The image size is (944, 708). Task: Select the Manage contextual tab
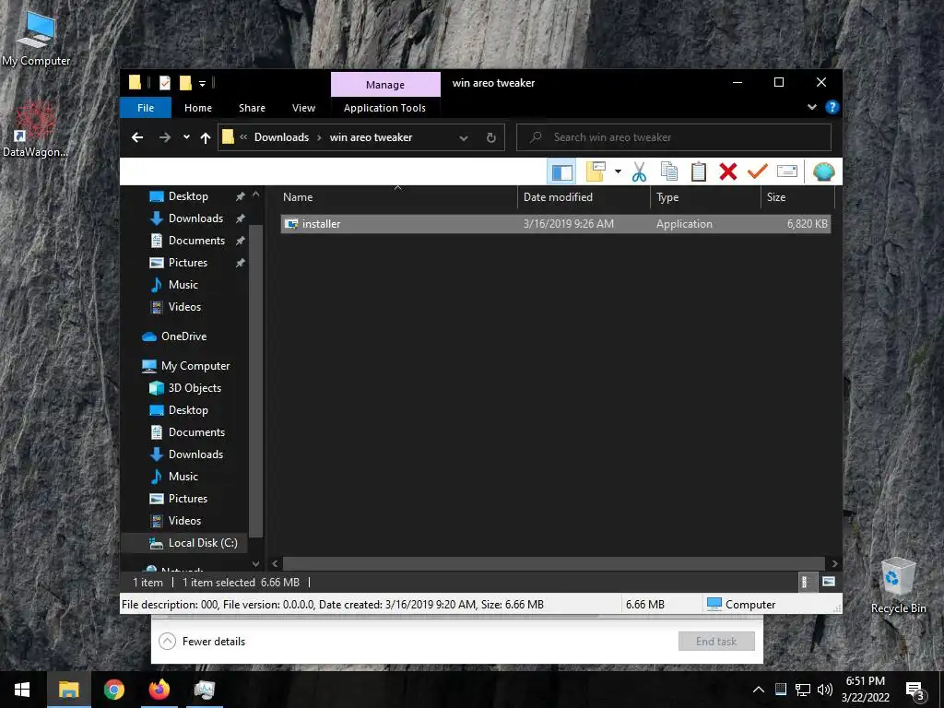click(x=385, y=85)
